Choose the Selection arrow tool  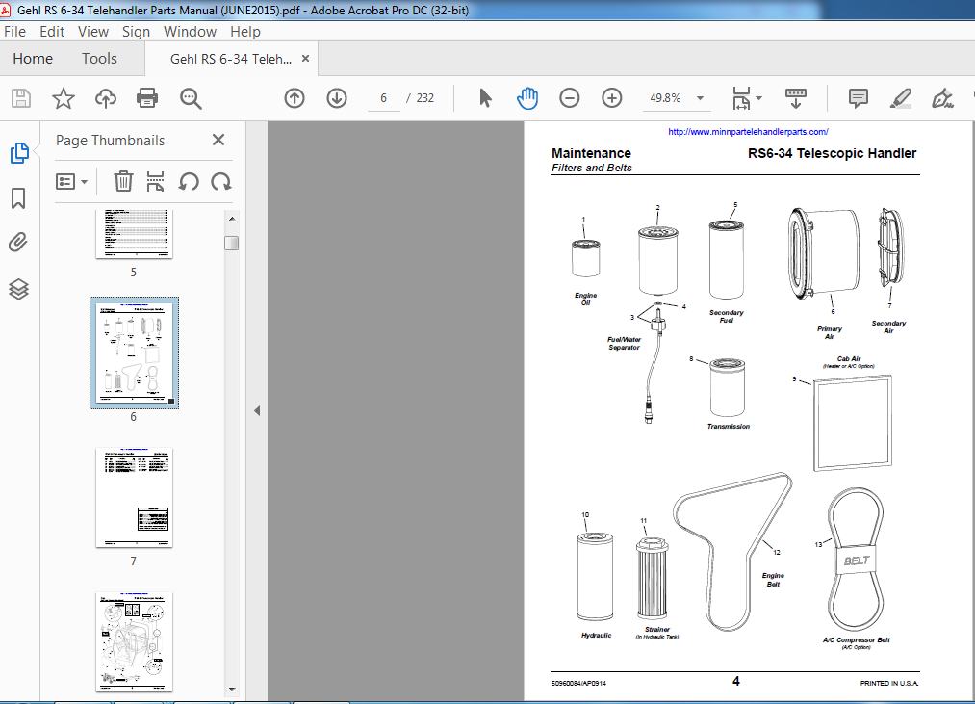(x=485, y=98)
